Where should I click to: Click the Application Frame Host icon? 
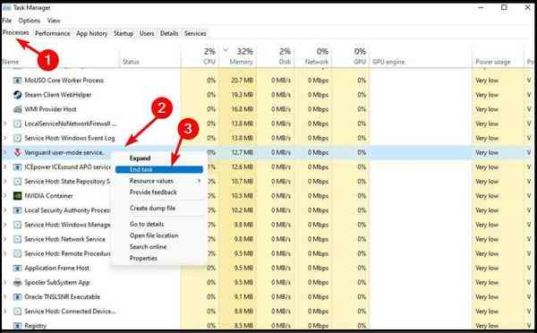[x=17, y=268]
